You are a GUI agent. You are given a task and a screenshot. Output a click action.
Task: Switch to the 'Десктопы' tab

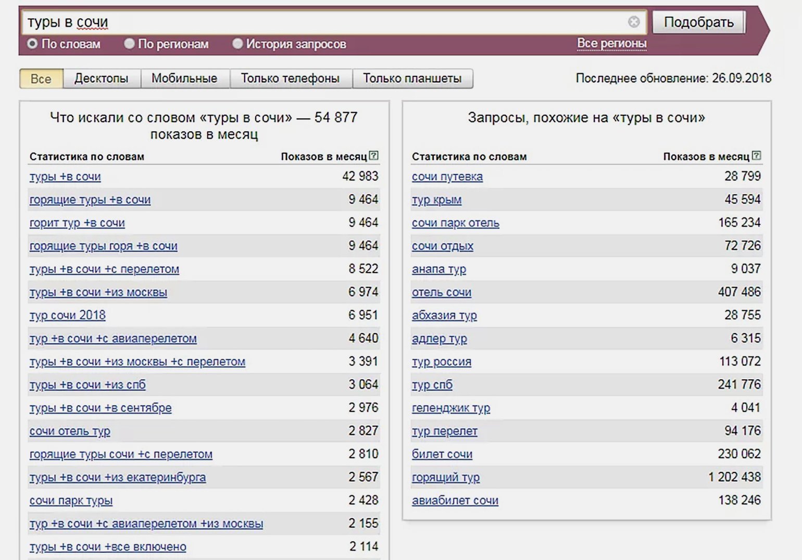click(x=101, y=79)
